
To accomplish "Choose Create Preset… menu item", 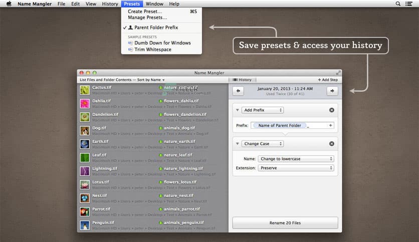I will pyautogui.click(x=161, y=11).
